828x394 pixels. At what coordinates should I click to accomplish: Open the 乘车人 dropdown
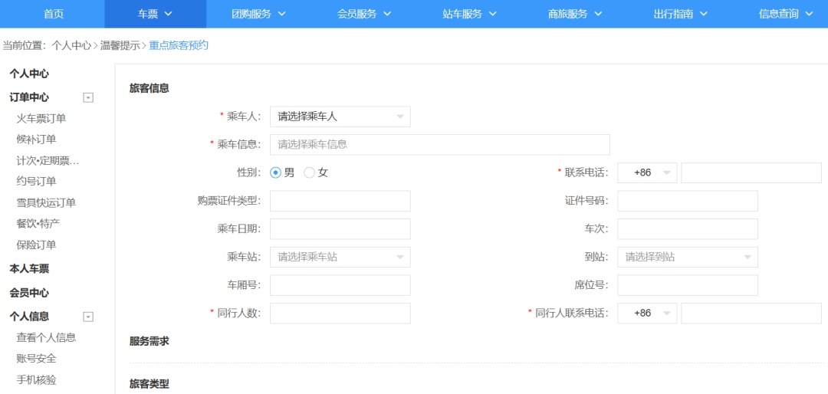tap(340, 117)
